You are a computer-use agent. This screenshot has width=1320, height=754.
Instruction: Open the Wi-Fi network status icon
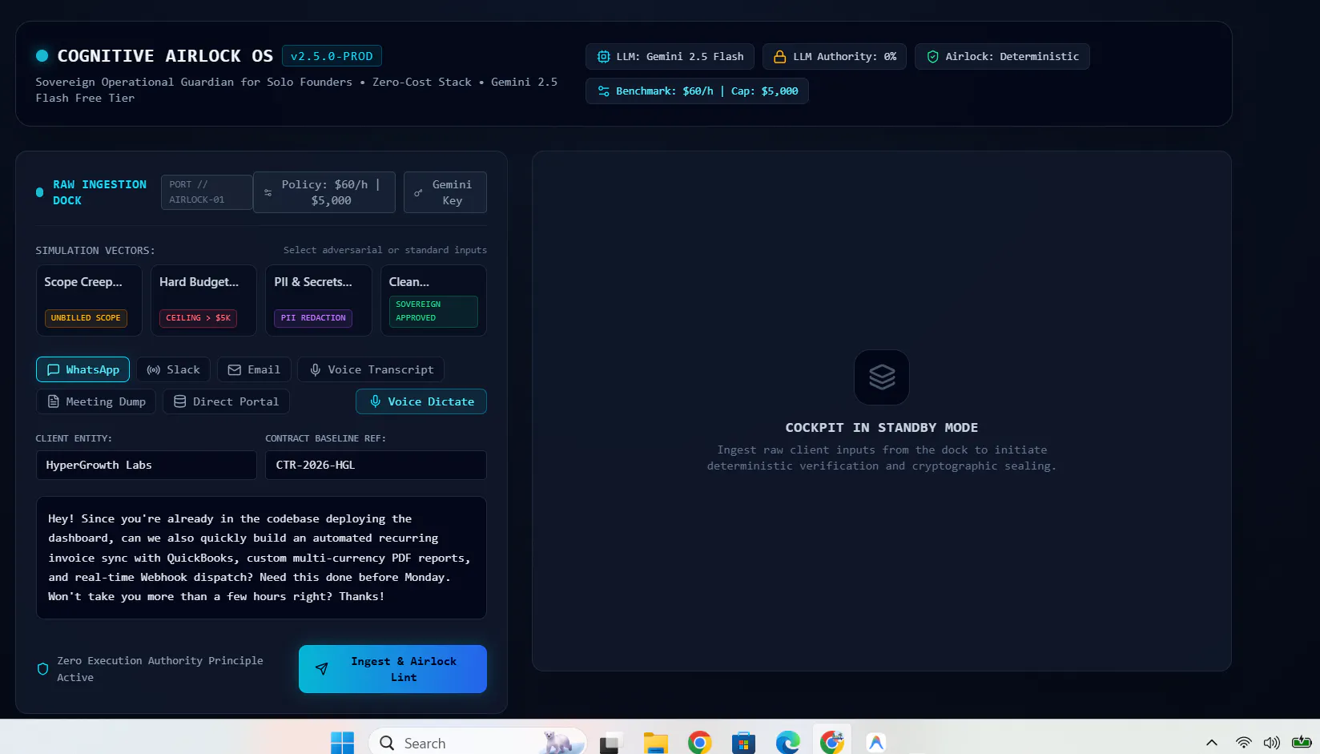click(1244, 743)
